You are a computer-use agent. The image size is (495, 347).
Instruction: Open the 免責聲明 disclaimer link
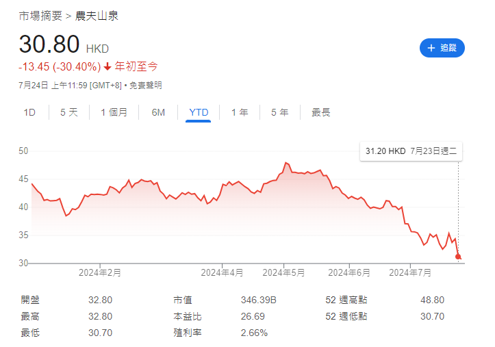(x=146, y=85)
